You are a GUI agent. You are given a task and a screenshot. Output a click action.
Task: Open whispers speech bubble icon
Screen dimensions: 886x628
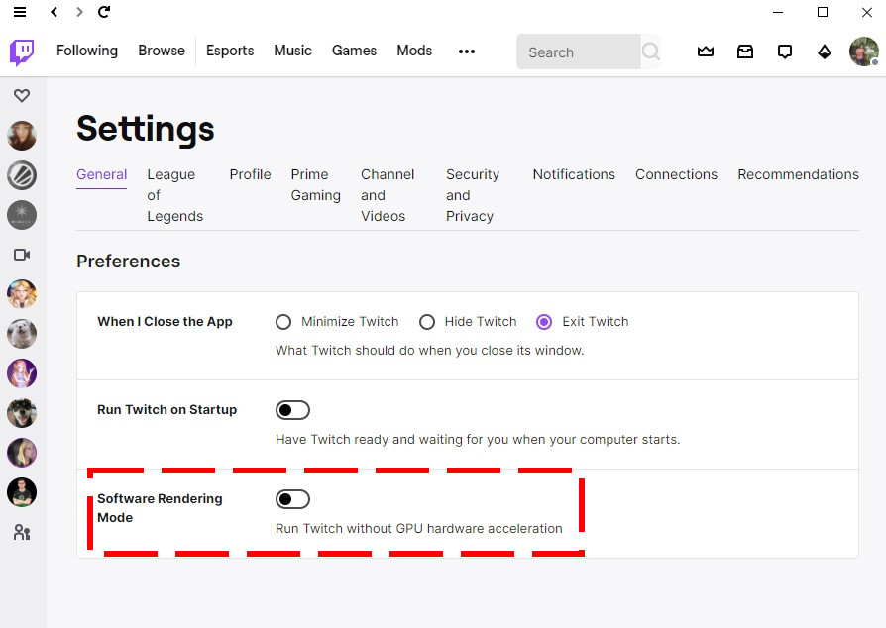coord(785,52)
